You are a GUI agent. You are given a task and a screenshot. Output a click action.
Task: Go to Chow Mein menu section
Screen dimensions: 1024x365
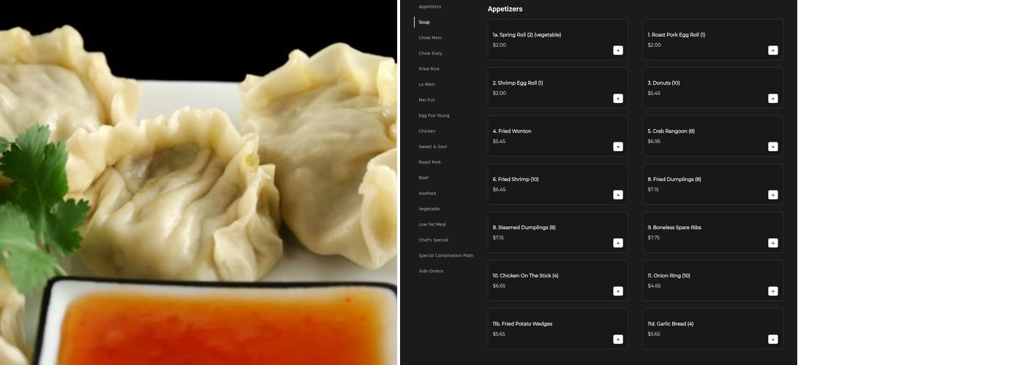430,38
